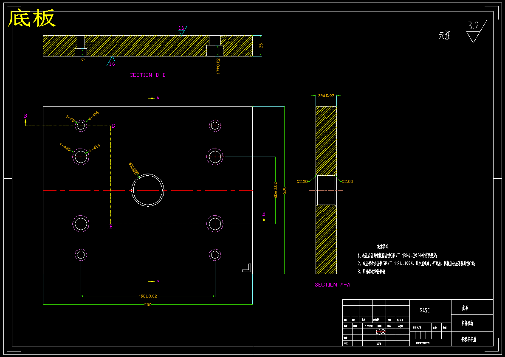Screen dimensions: 505x357
Task: Select the 200 height dimension text
Action: pos(284,190)
